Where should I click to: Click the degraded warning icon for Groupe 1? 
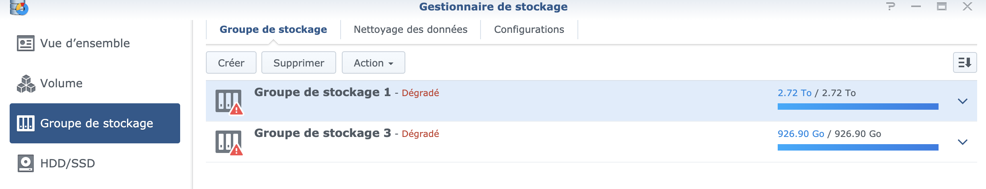point(236,109)
